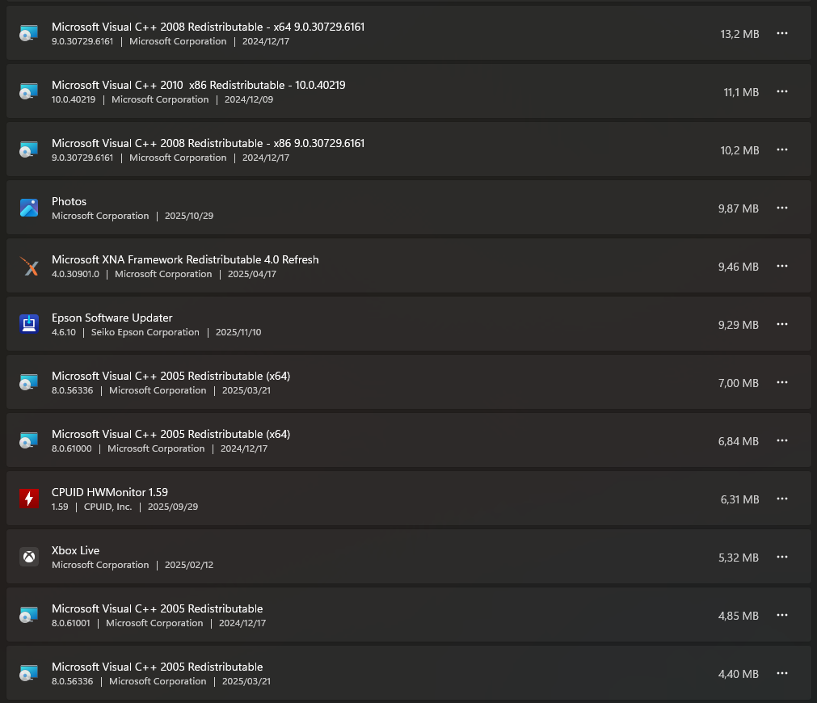817x703 pixels.
Task: Open more options for the 4,40 MB entry
Action: click(x=781, y=673)
